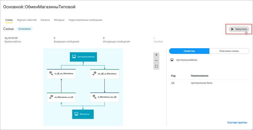This screenshot has height=130, width=253.
Task: Click the Центральная база name cell
Action: pos(202,83)
